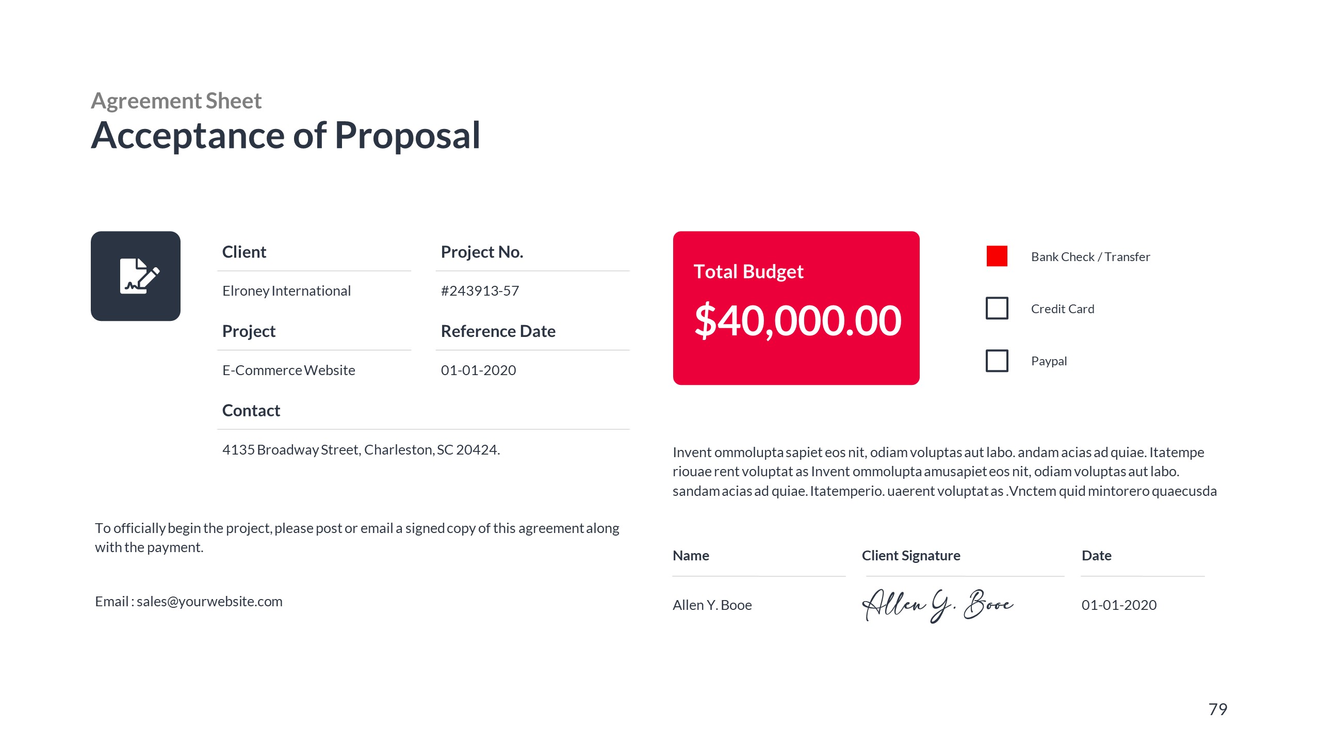Uncheck the Bank Check / Transfer checkbox
This screenshot has width=1320, height=743.
(x=997, y=256)
